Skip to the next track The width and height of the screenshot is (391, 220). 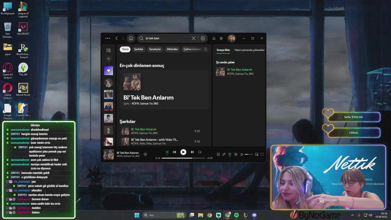point(192,152)
